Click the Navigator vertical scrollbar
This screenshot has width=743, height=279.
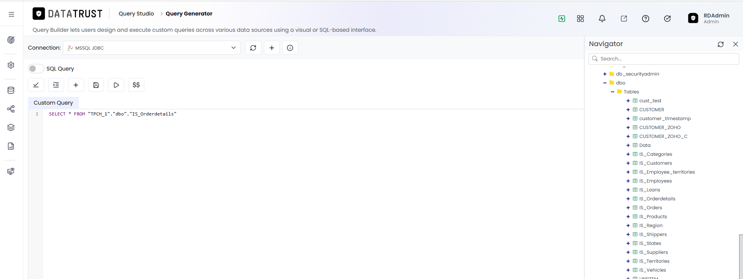741,256
